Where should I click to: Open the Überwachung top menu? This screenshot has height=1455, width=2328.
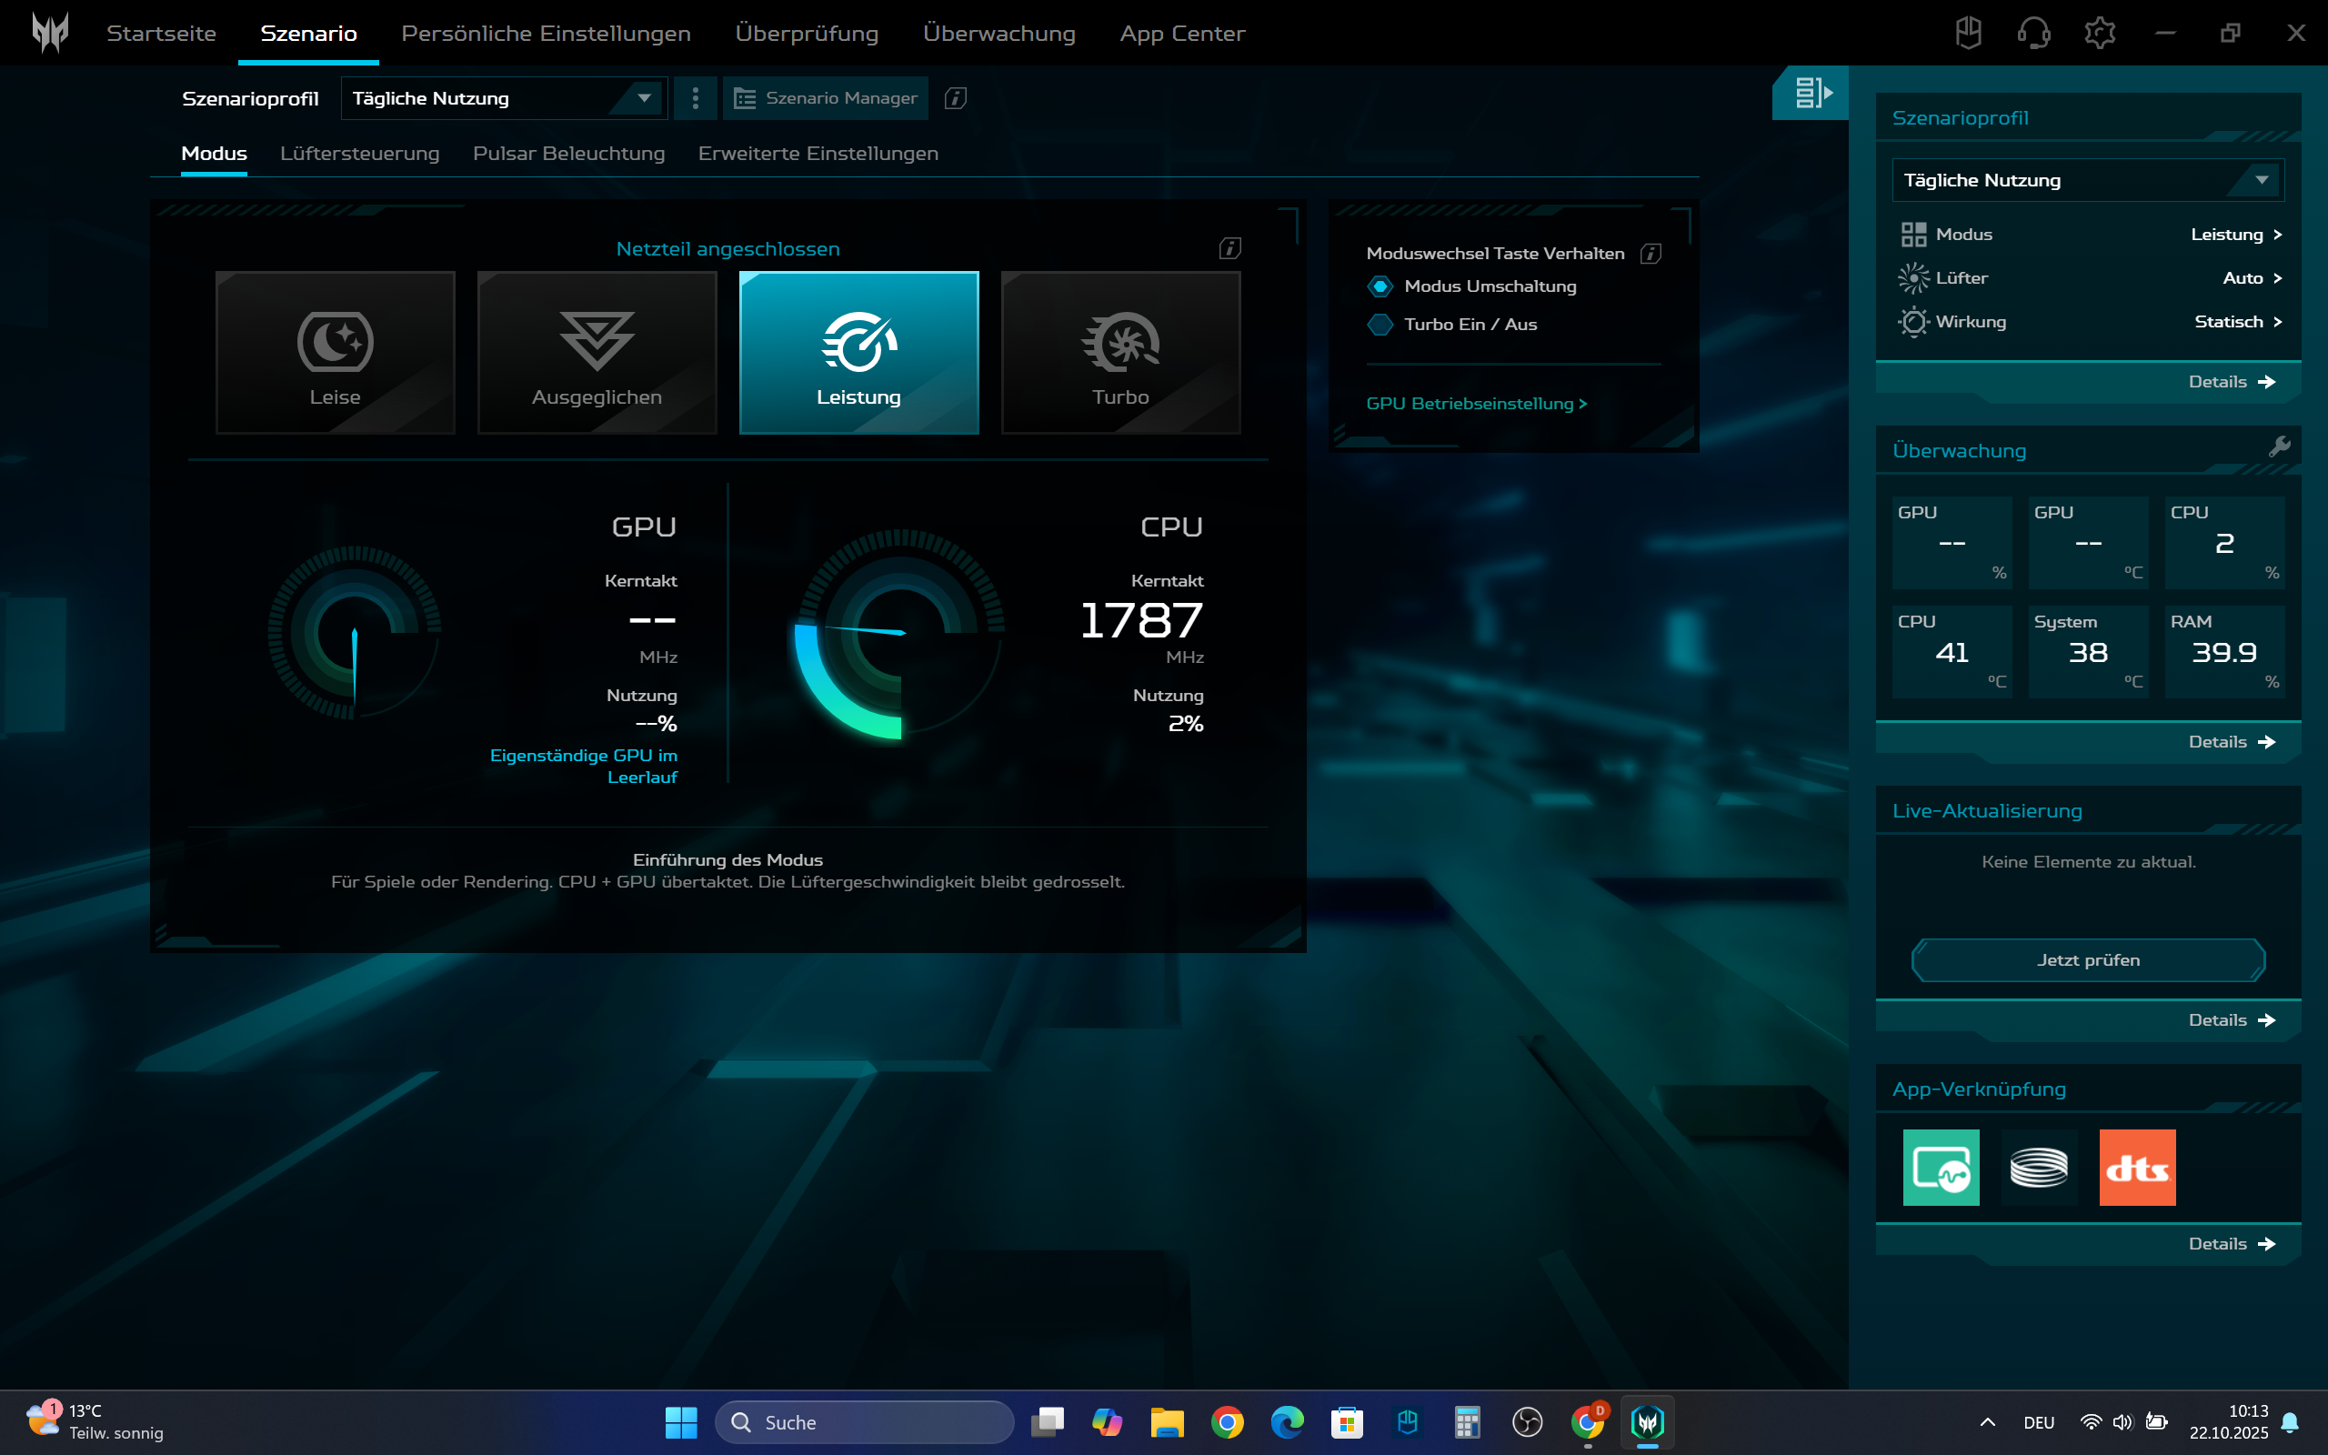998,34
